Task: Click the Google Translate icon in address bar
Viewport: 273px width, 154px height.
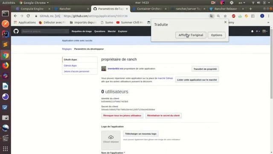Action: pos(212,16)
